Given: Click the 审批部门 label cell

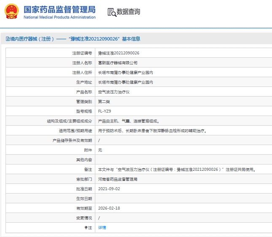Looking at the screenshot, I should [x=51, y=179].
